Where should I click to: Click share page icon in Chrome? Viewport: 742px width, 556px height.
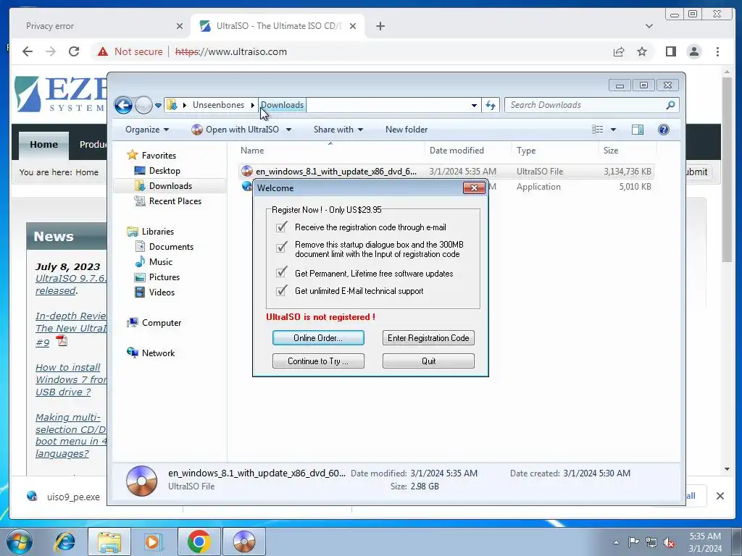(619, 51)
